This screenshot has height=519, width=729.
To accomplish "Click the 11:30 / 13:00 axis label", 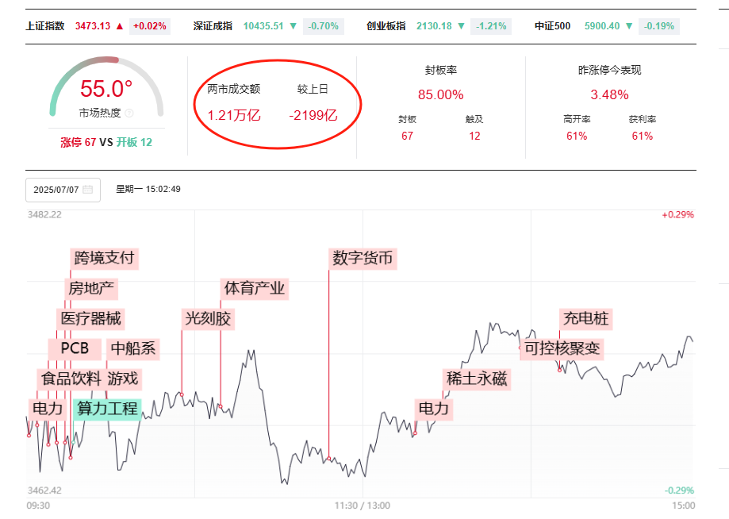I will click(363, 506).
